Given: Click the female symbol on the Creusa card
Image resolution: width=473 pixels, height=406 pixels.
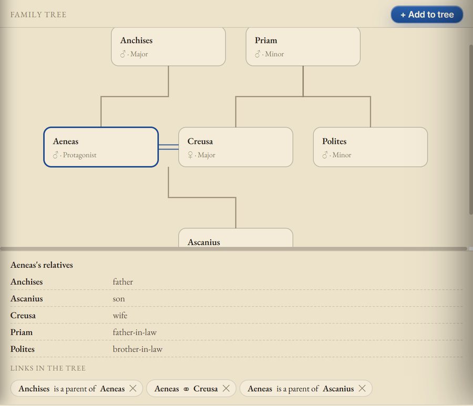Looking at the screenshot, I should click(x=190, y=155).
